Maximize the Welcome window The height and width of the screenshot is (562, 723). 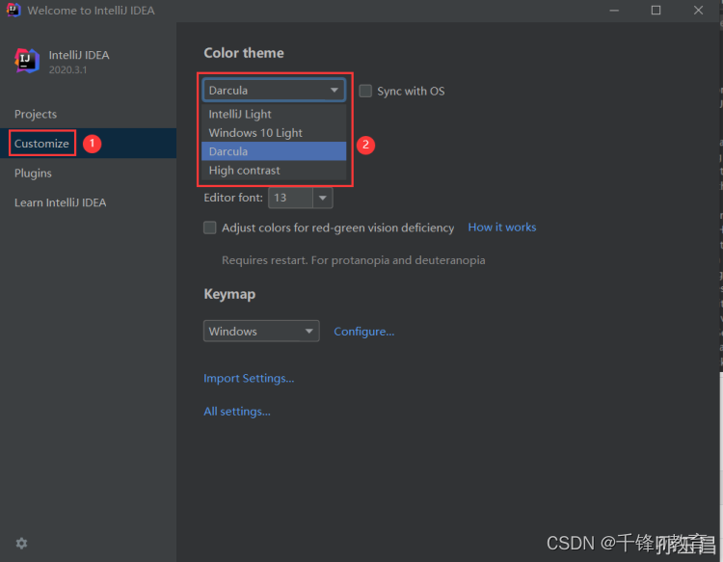coord(656,11)
